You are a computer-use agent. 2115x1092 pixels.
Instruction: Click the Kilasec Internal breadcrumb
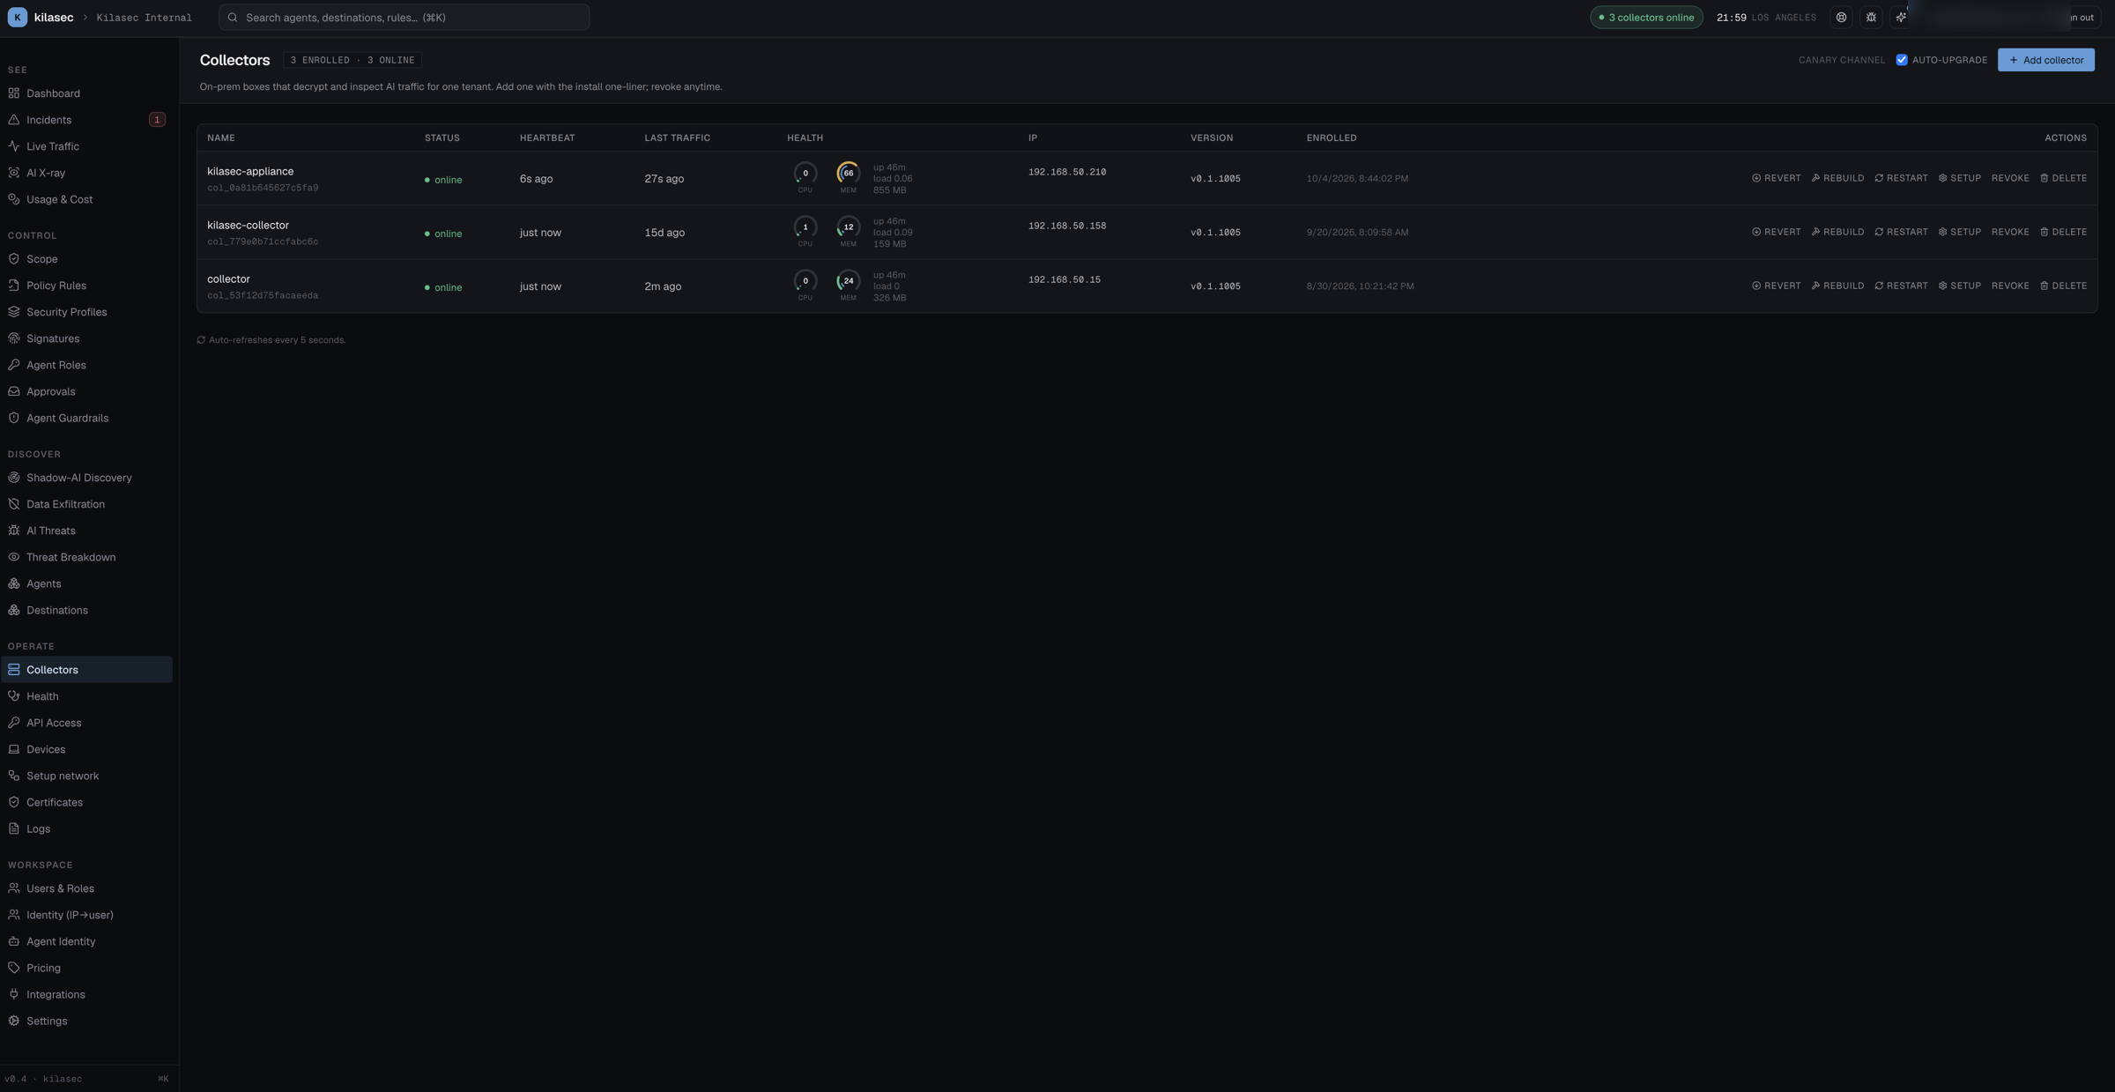(144, 18)
